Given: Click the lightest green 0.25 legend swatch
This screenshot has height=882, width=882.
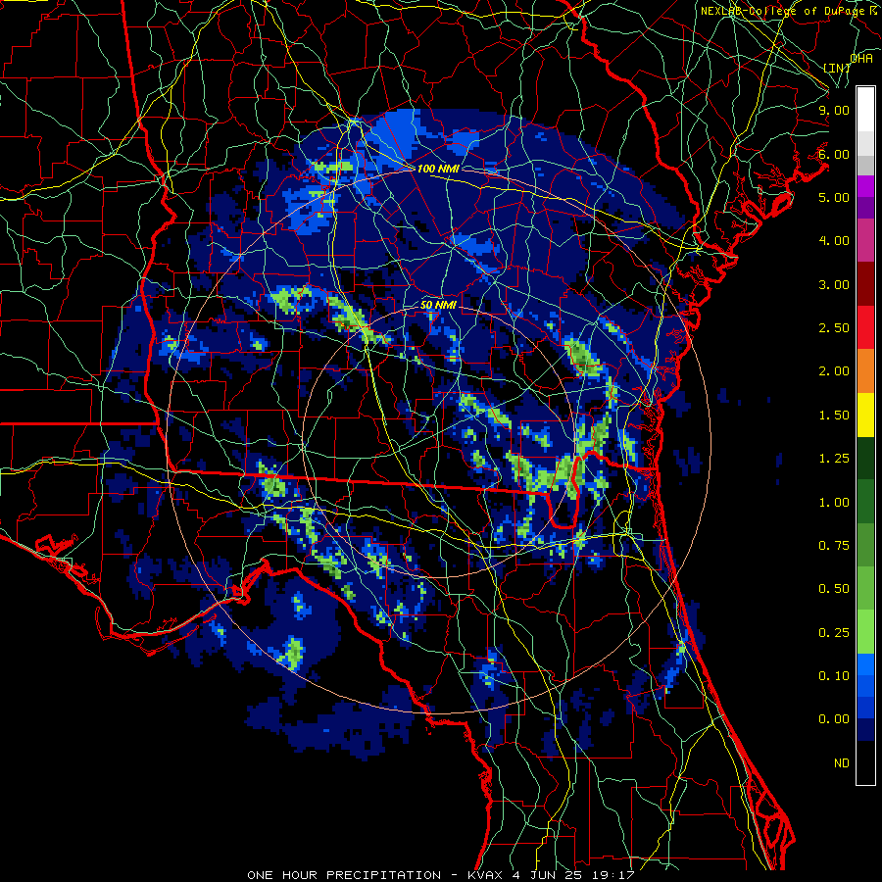Looking at the screenshot, I should [x=865, y=632].
